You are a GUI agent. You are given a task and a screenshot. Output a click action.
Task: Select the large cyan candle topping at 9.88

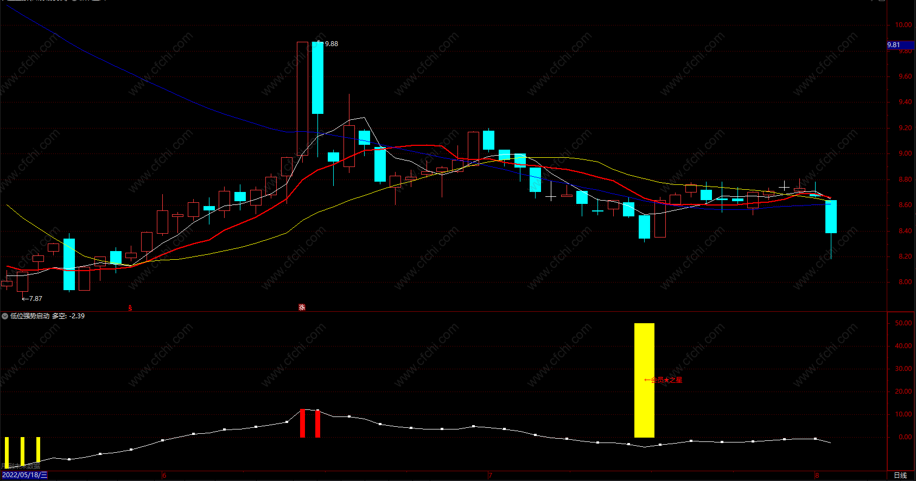click(317, 78)
